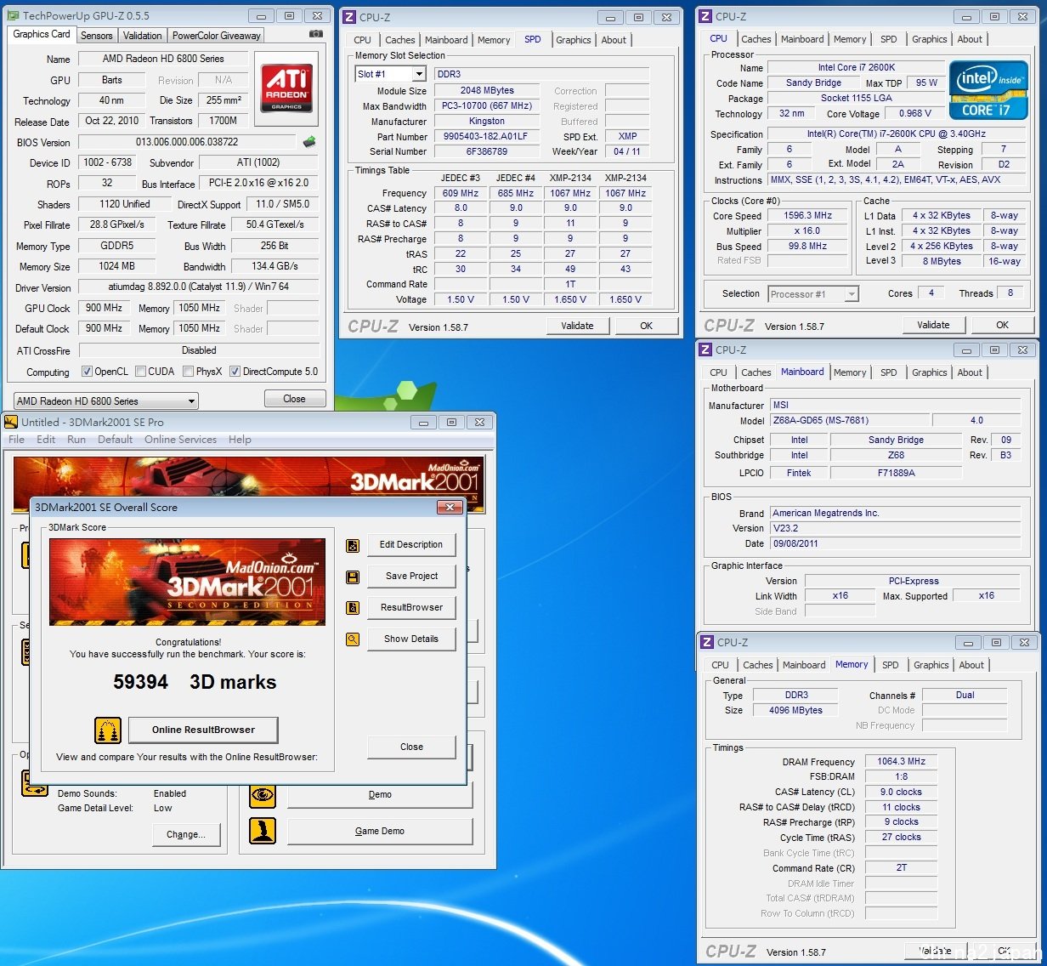This screenshot has height=966, width=1047.
Task: Click the CPU-Z SPD window title icon
Action: (349, 17)
